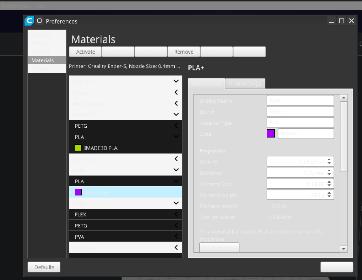The width and height of the screenshot is (362, 280).
Task: Click the Remove button
Action: [x=184, y=52]
